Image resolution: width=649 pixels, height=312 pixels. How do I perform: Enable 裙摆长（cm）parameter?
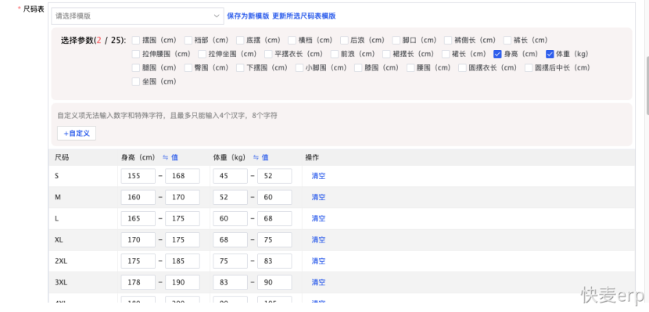click(386, 54)
